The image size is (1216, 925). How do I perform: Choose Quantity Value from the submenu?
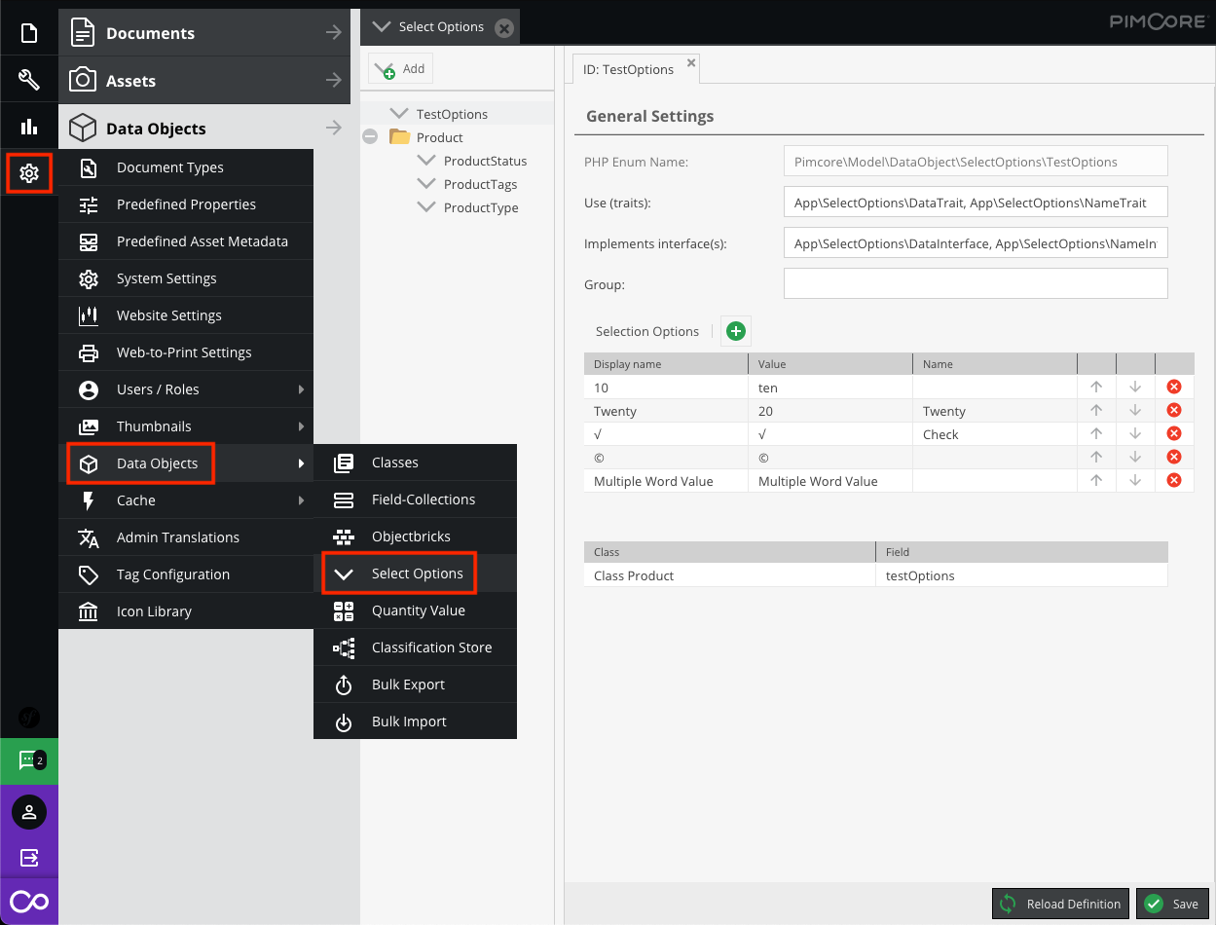[x=415, y=610]
